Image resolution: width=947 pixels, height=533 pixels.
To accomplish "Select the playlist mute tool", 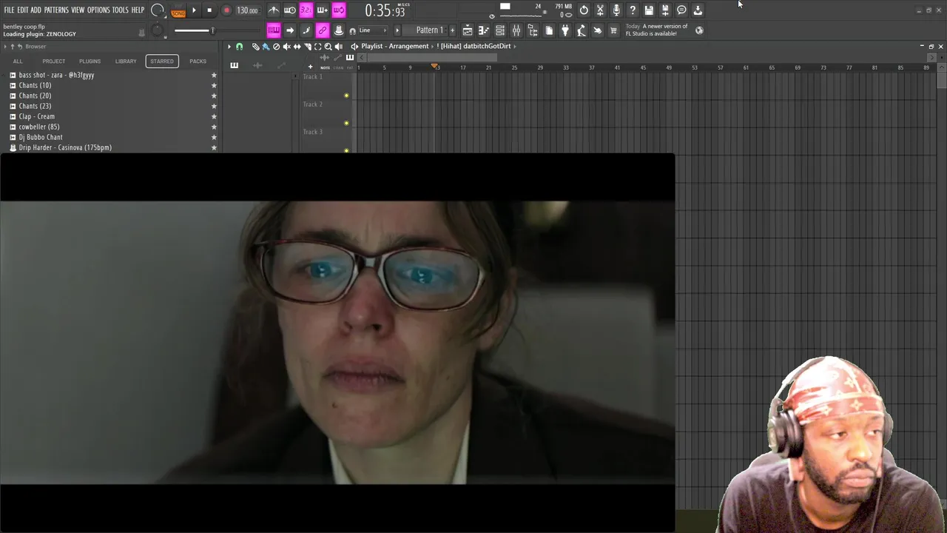I will coord(286,47).
